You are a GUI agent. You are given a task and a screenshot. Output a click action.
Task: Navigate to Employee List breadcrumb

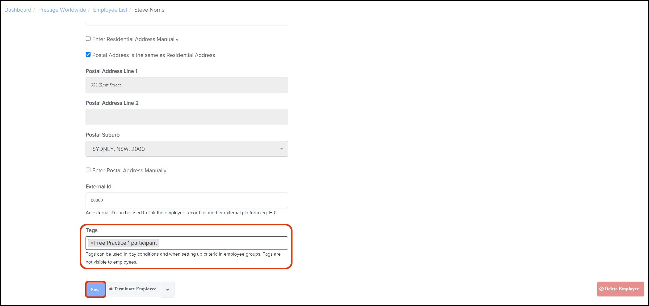110,10
